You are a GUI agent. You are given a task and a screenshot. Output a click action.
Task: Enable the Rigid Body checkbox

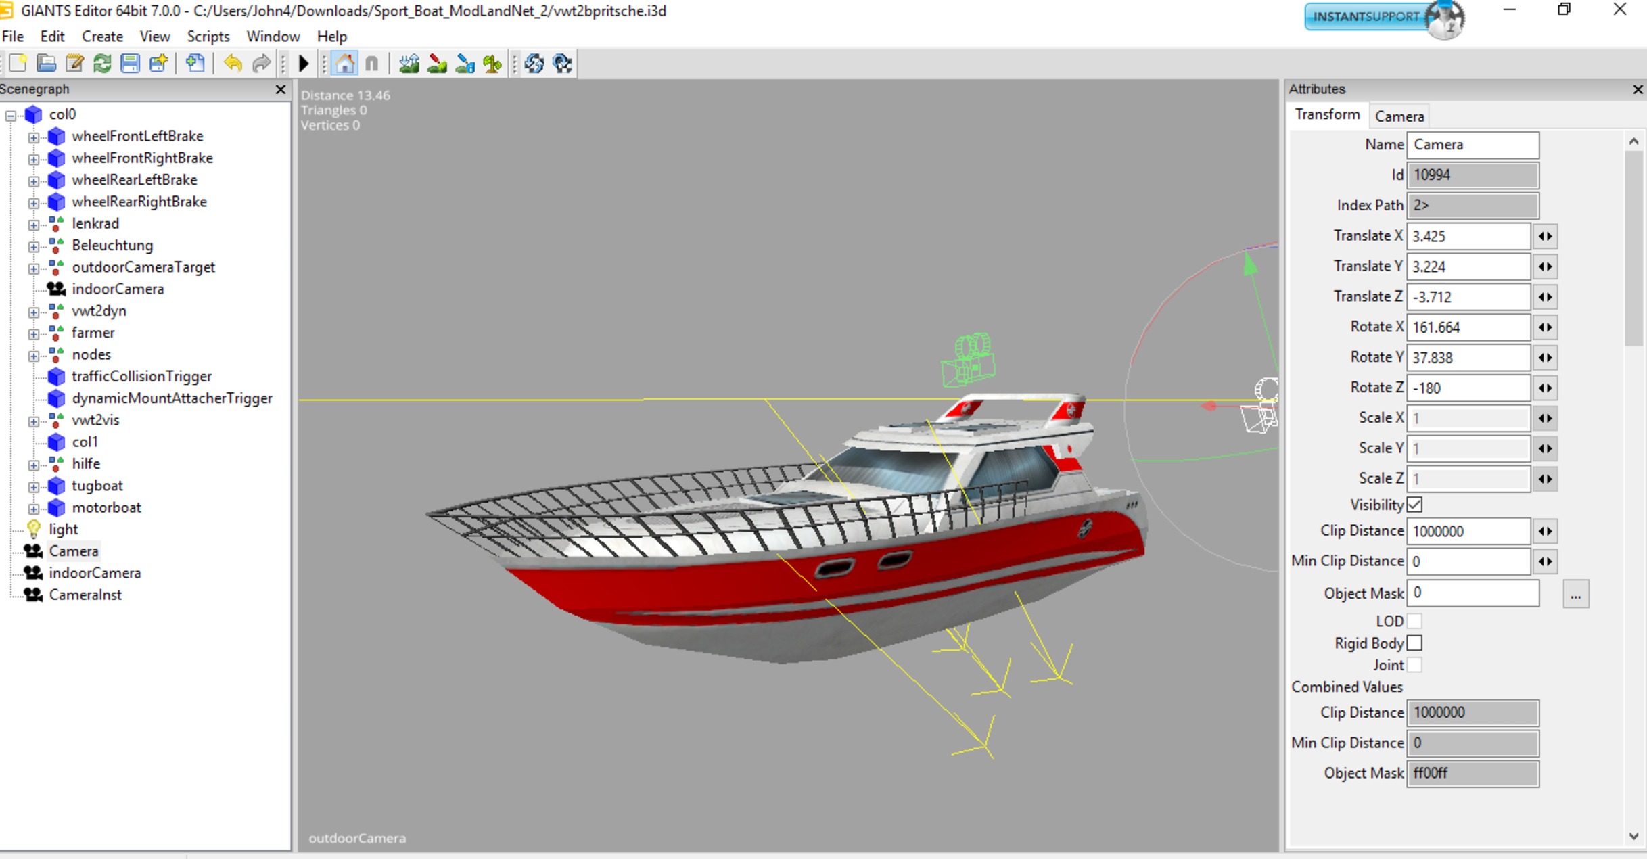[1414, 643]
